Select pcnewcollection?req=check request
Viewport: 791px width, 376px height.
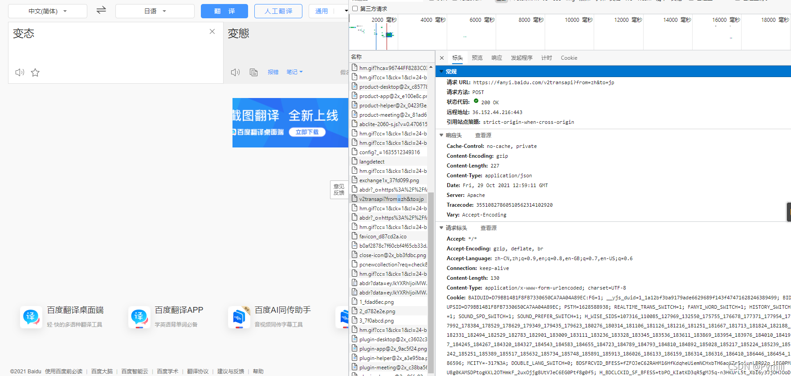[x=388, y=265]
